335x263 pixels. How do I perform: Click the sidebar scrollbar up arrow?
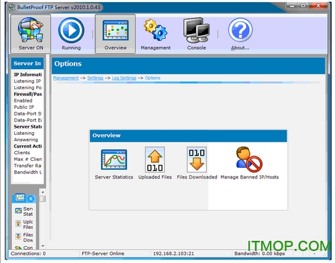coord(42,192)
